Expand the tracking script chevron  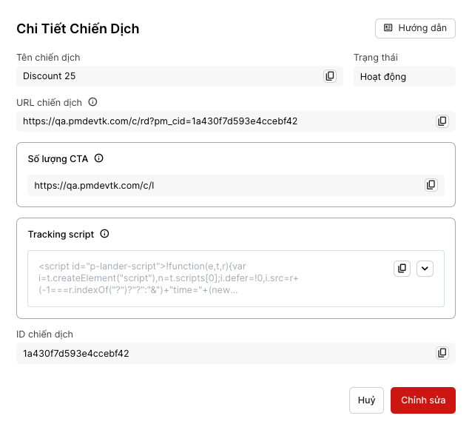(x=425, y=268)
